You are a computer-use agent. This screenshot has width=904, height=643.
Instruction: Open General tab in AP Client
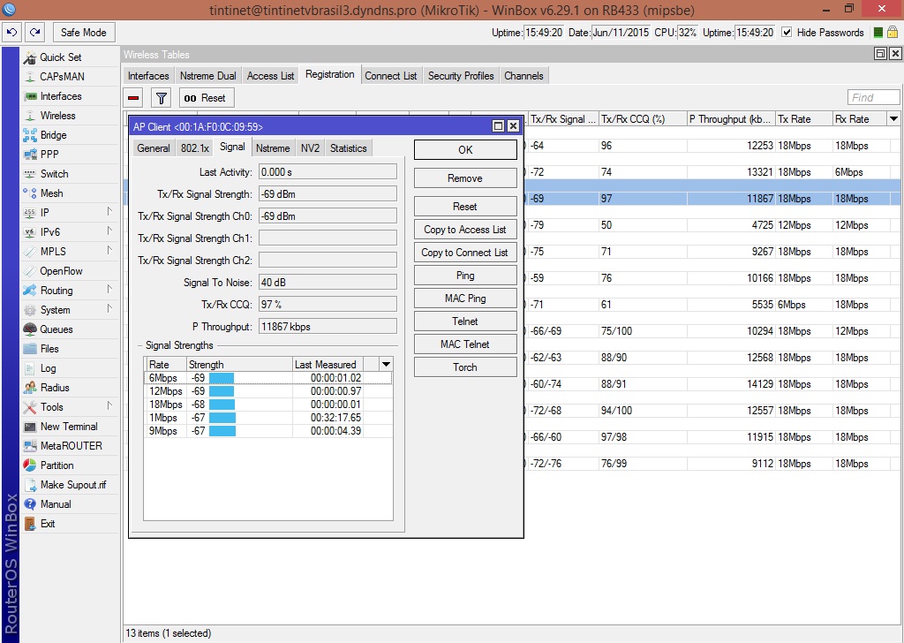(x=154, y=148)
